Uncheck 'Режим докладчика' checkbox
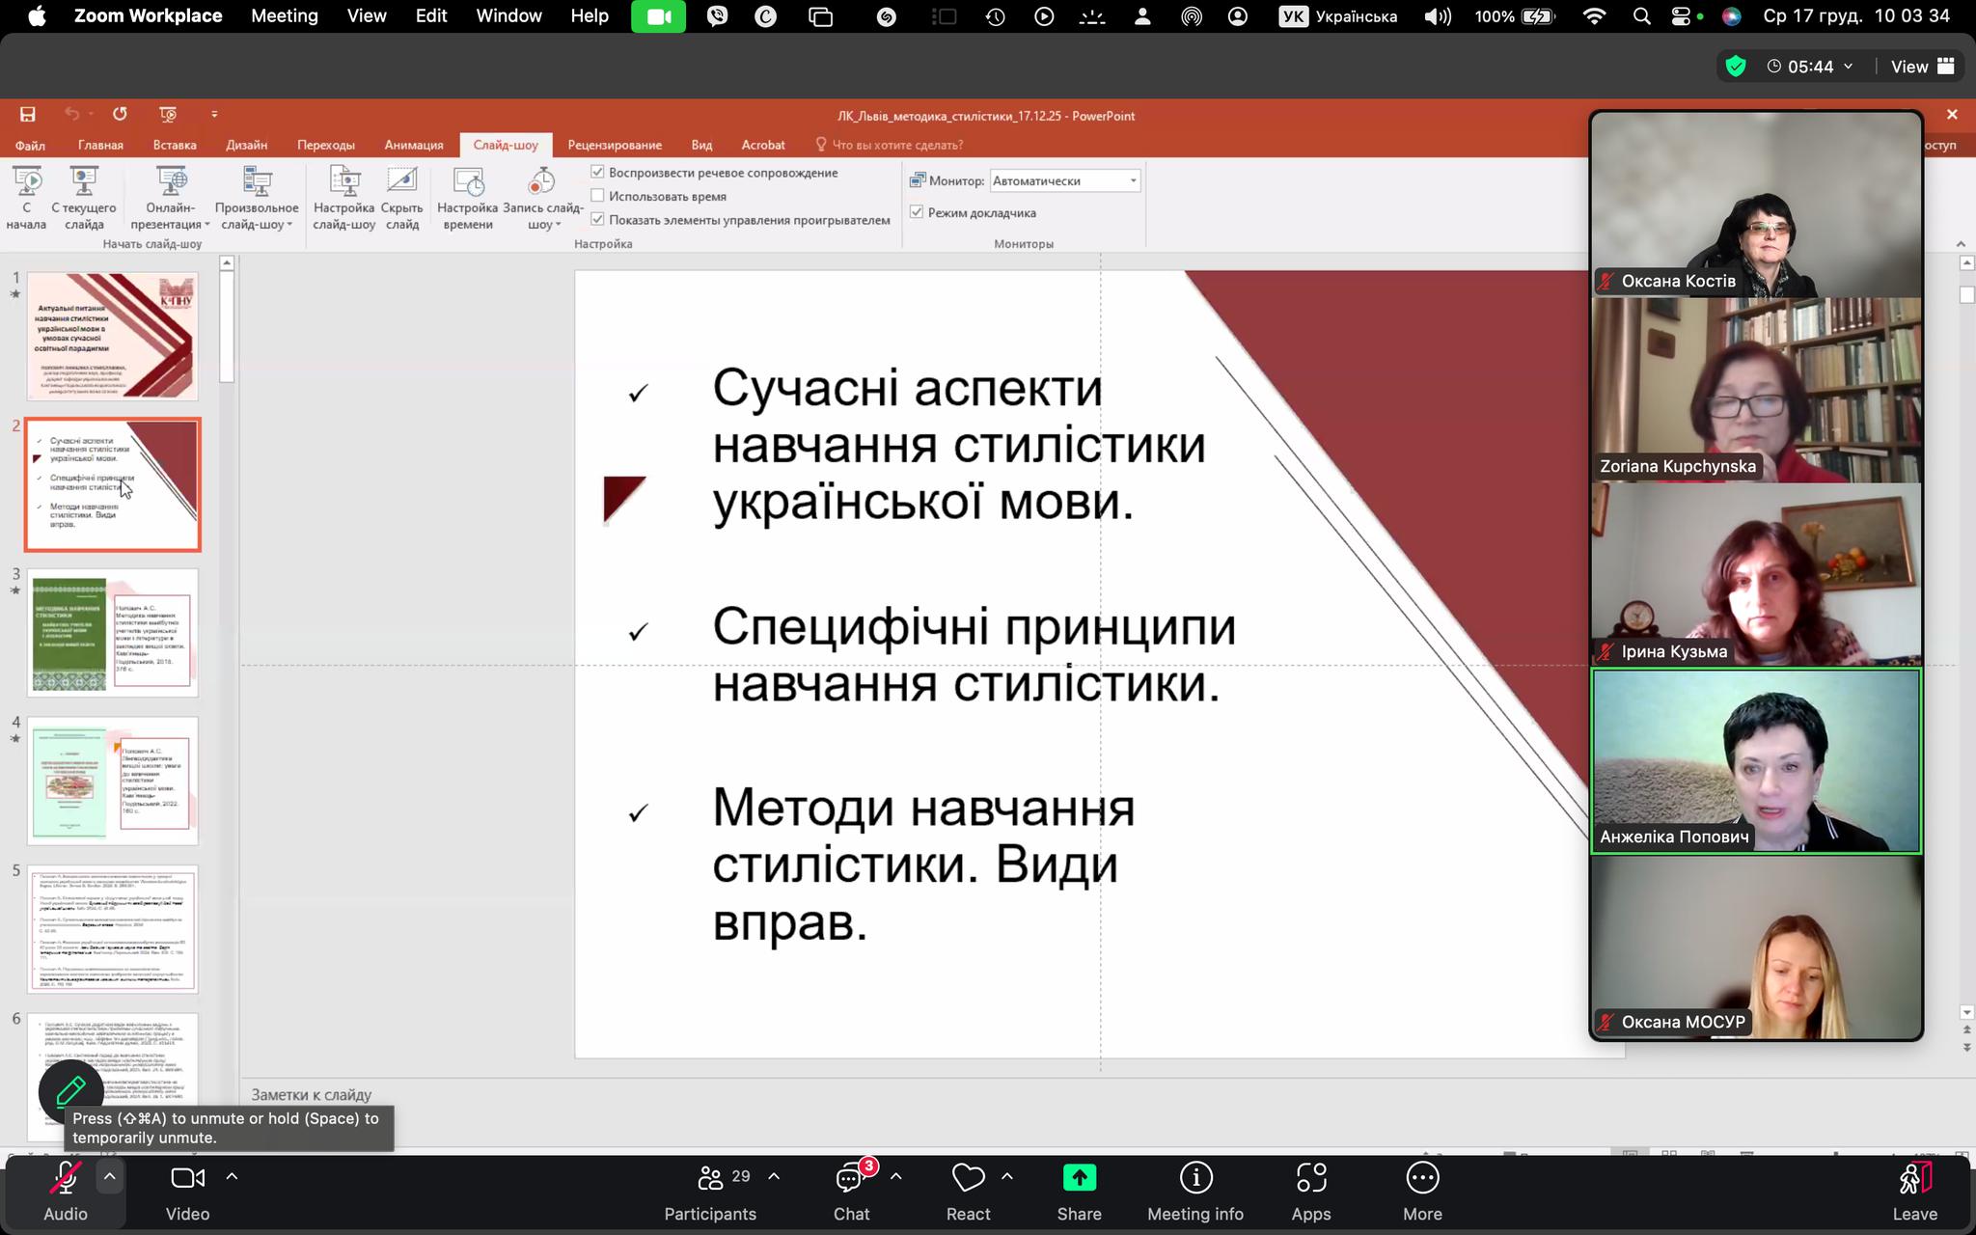This screenshot has width=1976, height=1235. pos(917,212)
